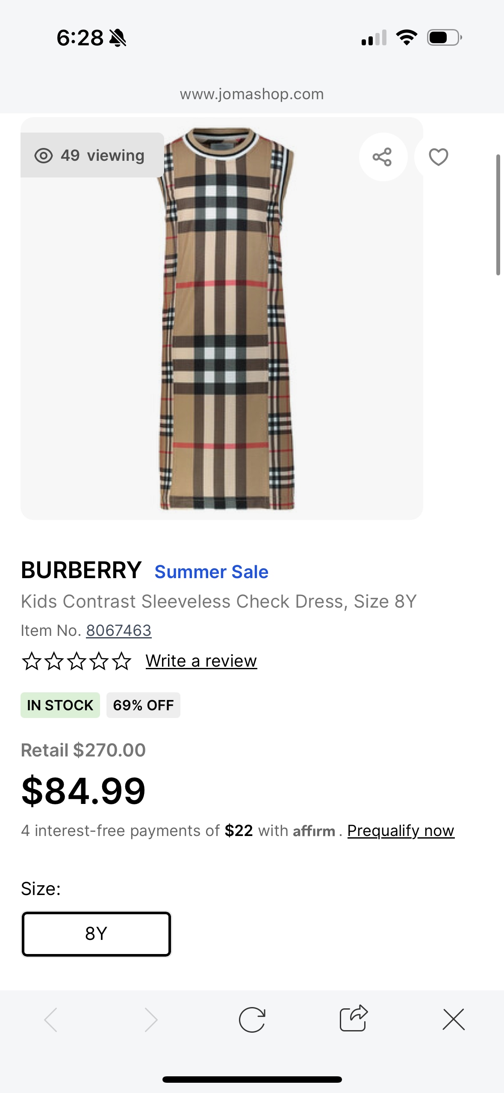Rate product with first star
Image resolution: width=504 pixels, height=1093 pixels.
[31, 661]
